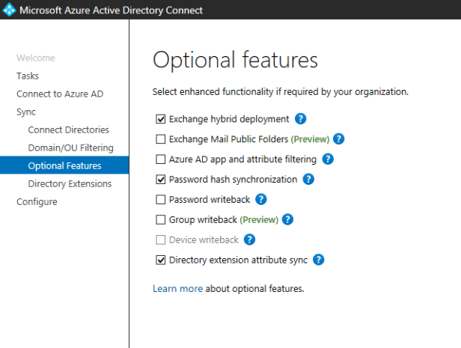Viewport: 461px width, 348px height.
Task: Select the Configure step in sidebar
Action: pyautogui.click(x=37, y=201)
